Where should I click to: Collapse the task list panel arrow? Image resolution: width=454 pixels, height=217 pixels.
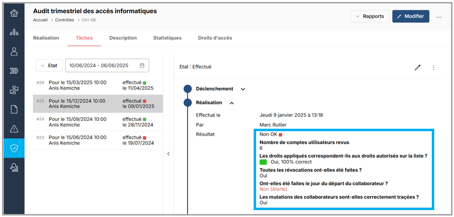point(168,154)
